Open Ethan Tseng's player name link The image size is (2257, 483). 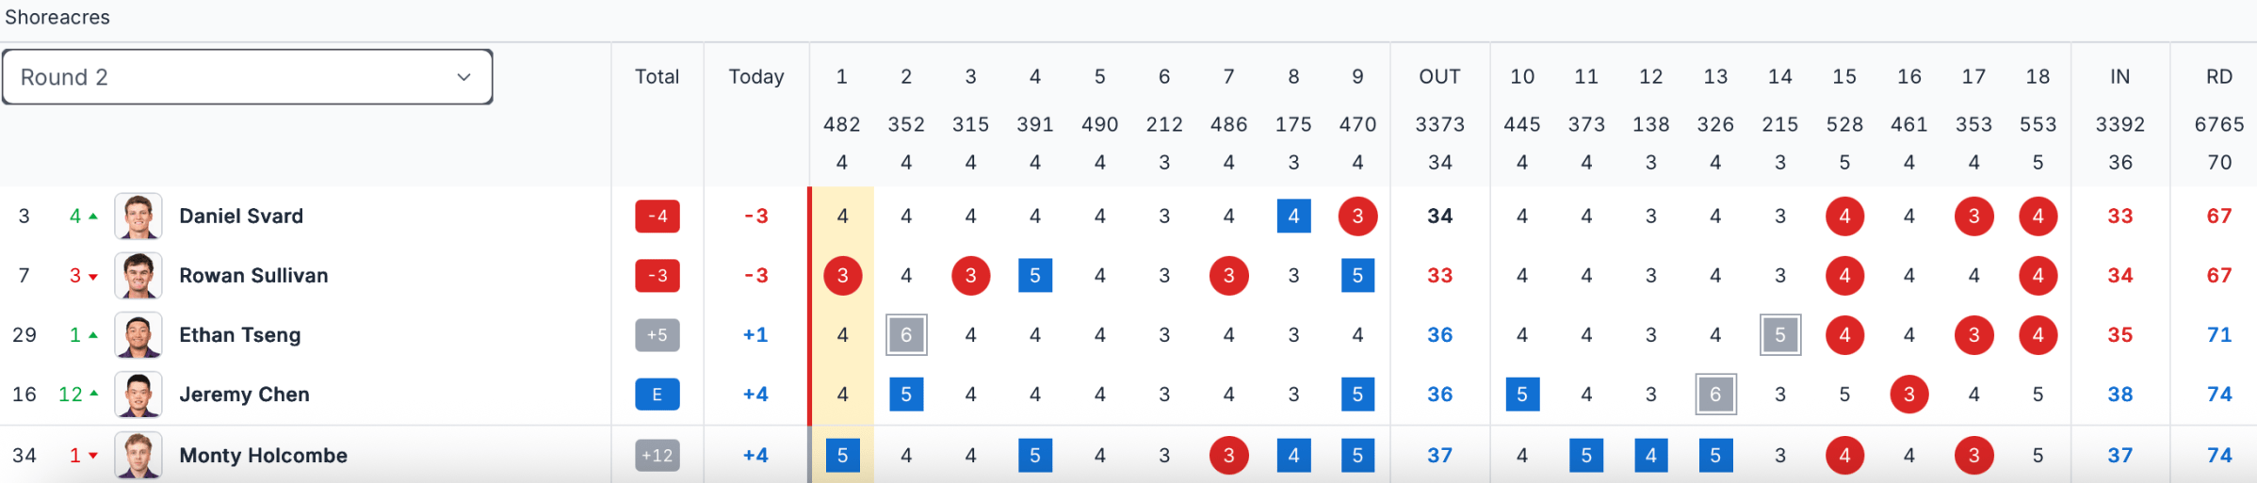[x=240, y=335]
